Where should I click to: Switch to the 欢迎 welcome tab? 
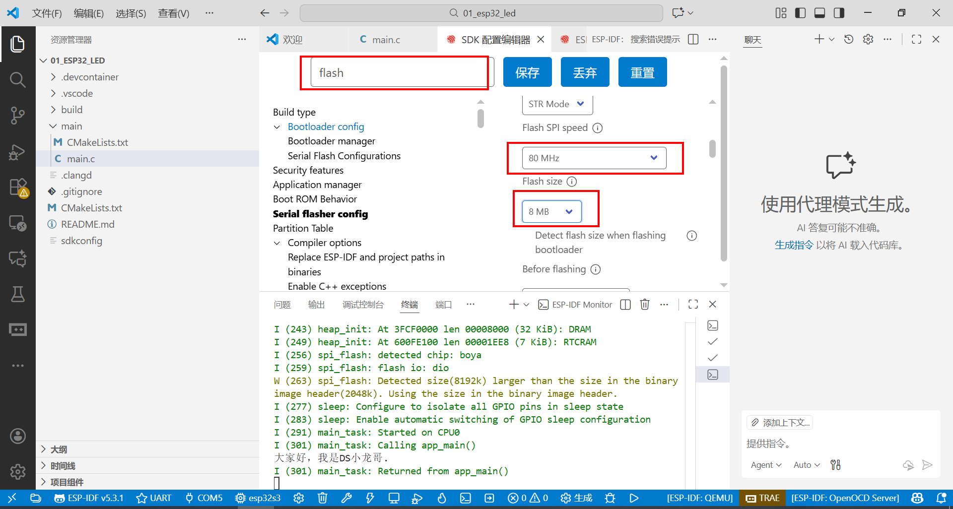[x=292, y=40]
